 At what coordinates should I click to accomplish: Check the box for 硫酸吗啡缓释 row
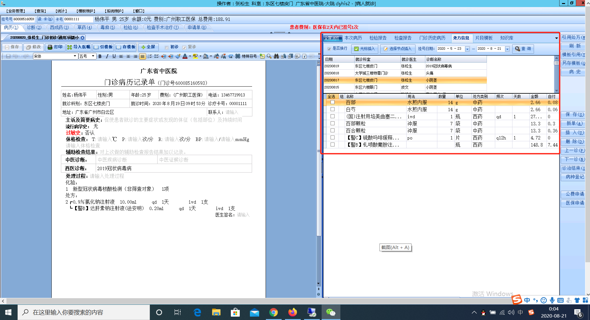click(333, 138)
